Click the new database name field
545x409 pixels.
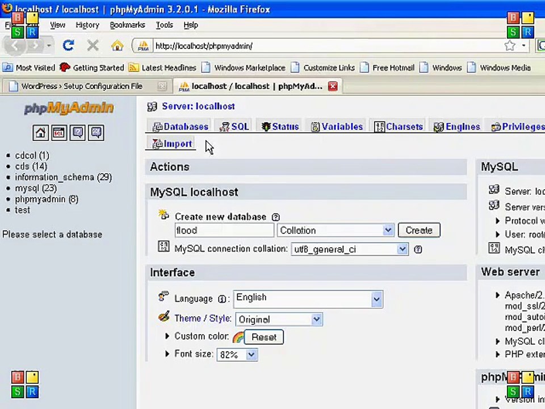pos(224,230)
